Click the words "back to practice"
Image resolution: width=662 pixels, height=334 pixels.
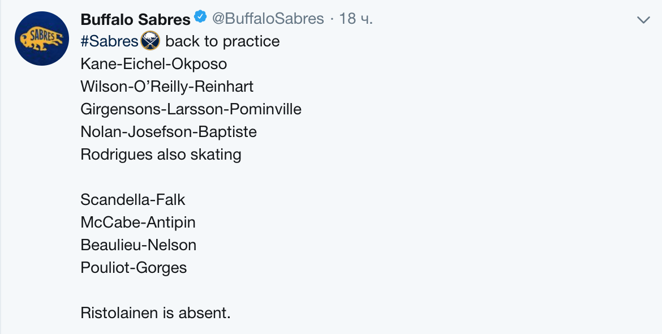(222, 41)
